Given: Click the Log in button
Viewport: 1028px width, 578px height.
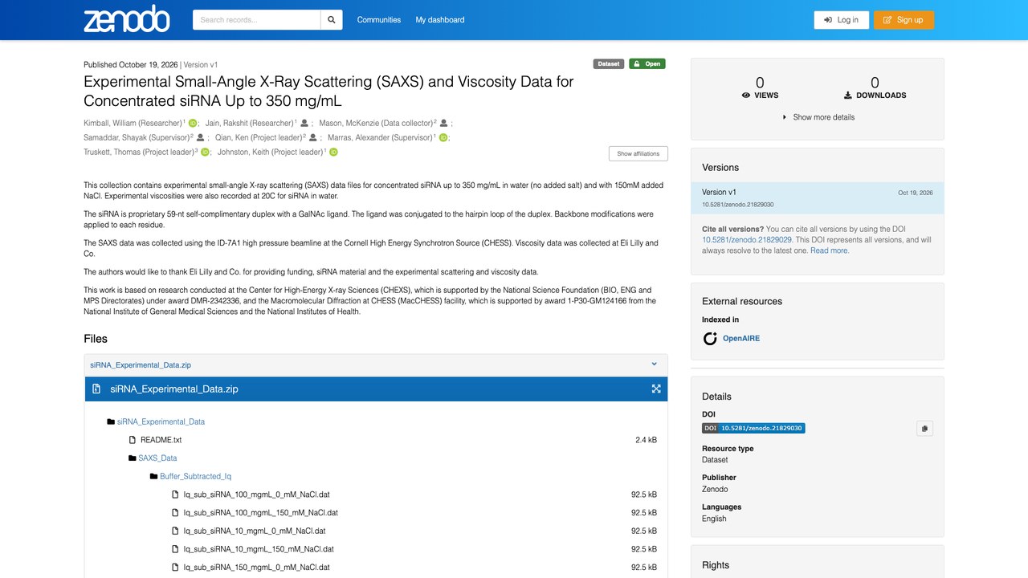Looking at the screenshot, I should 841,20.
